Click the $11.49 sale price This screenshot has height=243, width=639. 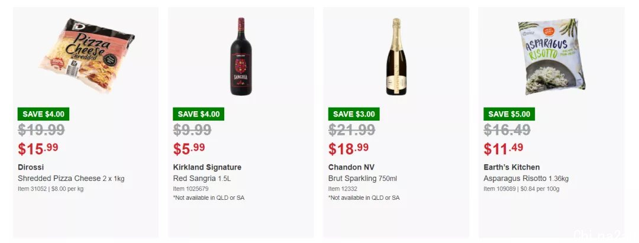(x=504, y=148)
